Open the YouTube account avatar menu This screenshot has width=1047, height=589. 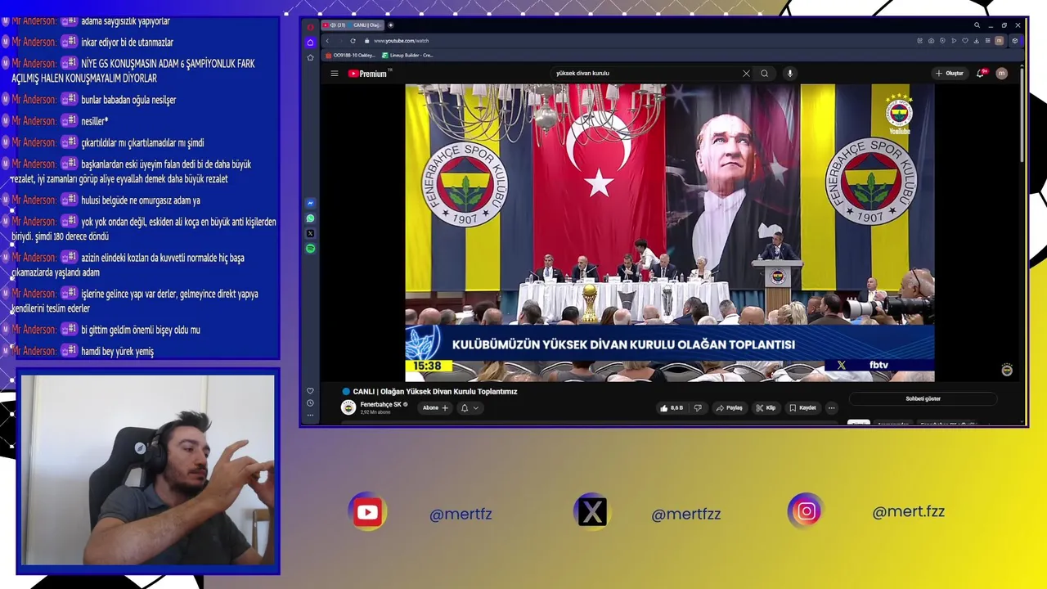tap(1001, 74)
